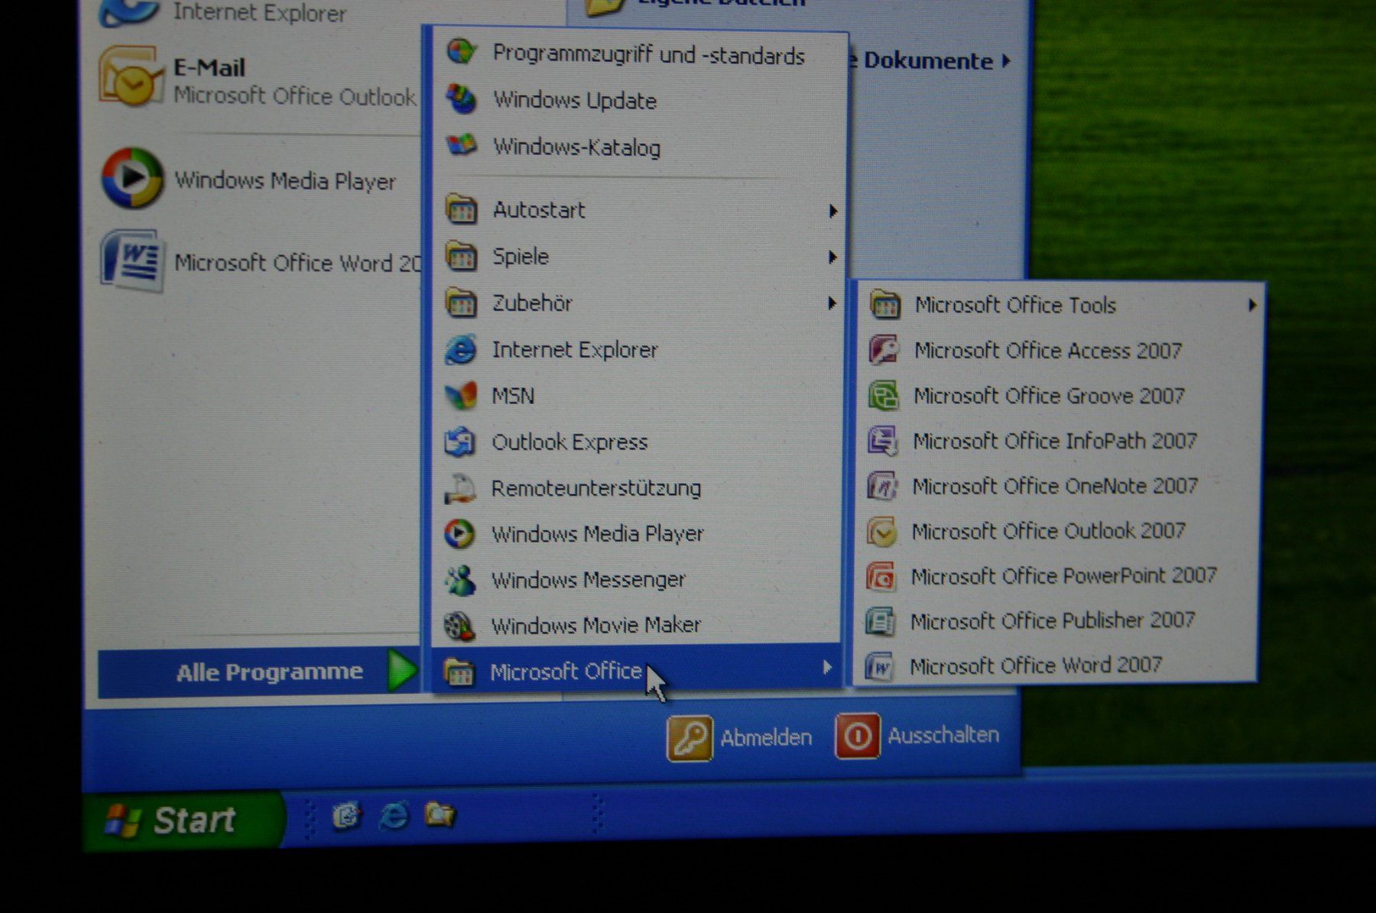Screen dimensions: 1376x913
Task: Click the Autostart folder icon
Action: pos(462,209)
